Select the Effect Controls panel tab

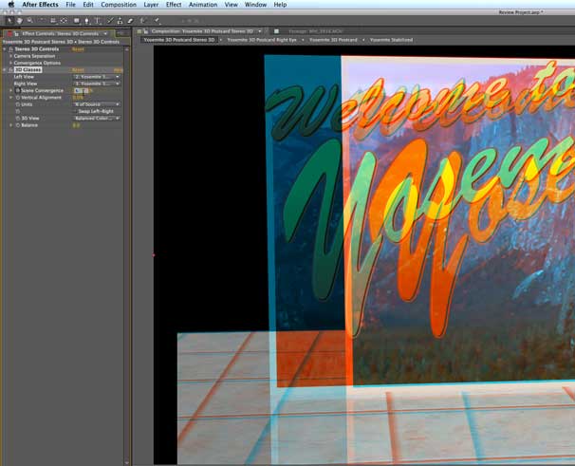[60, 34]
